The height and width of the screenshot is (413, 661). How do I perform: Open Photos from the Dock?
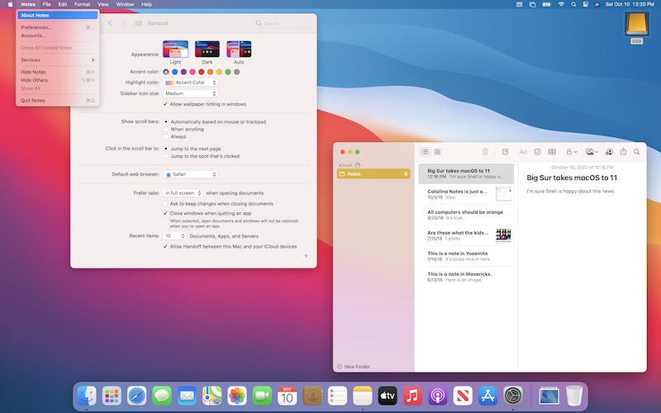point(237,396)
